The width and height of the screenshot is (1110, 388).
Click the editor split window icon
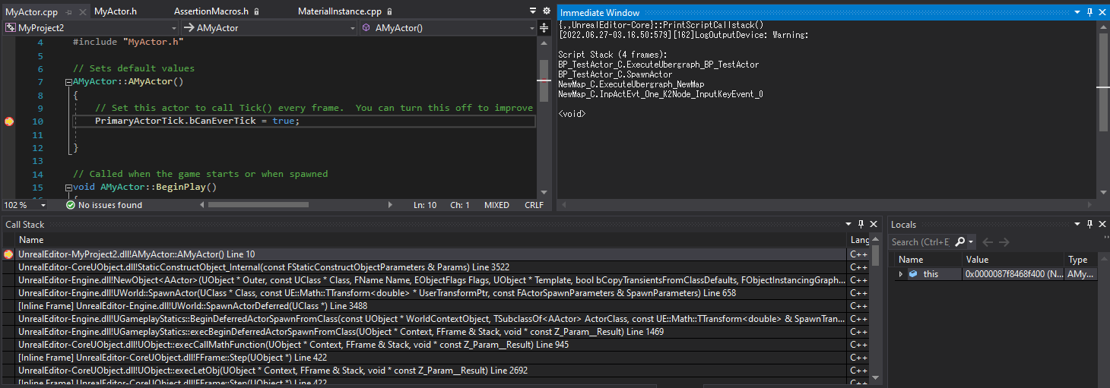pyautogui.click(x=544, y=27)
